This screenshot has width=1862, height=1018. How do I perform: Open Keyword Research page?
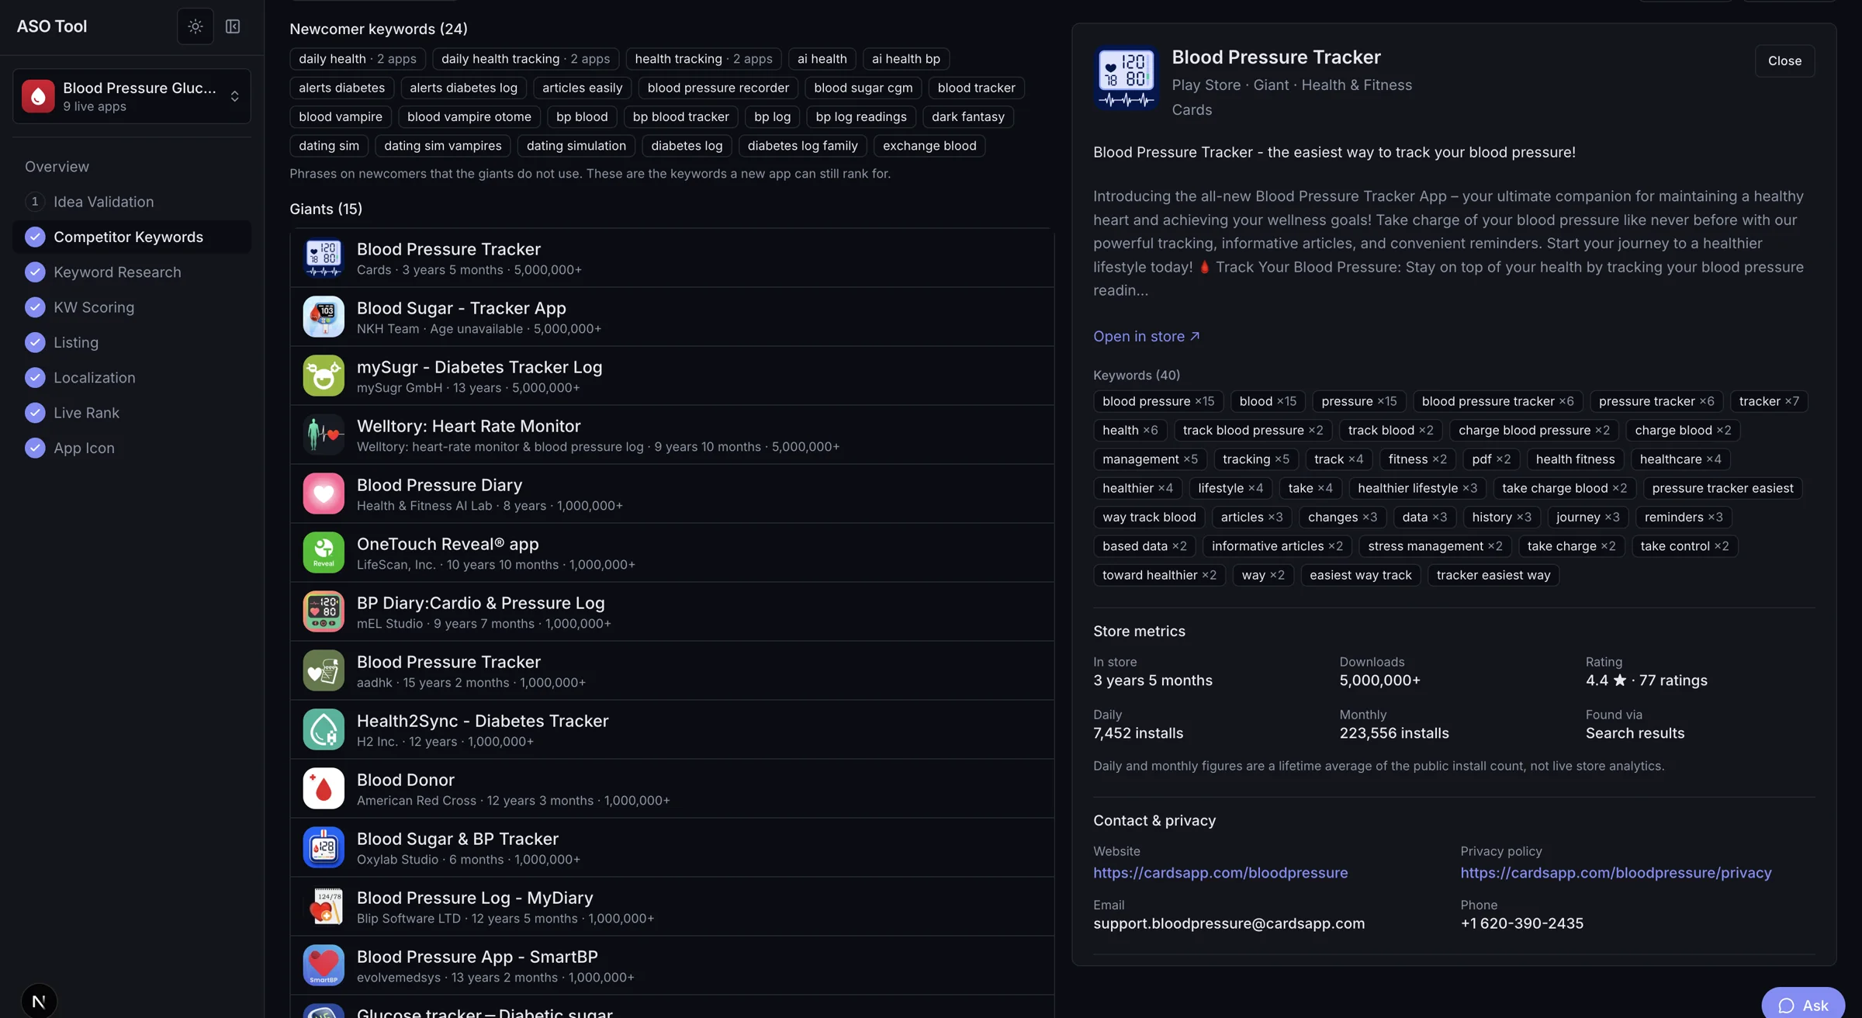click(x=117, y=272)
